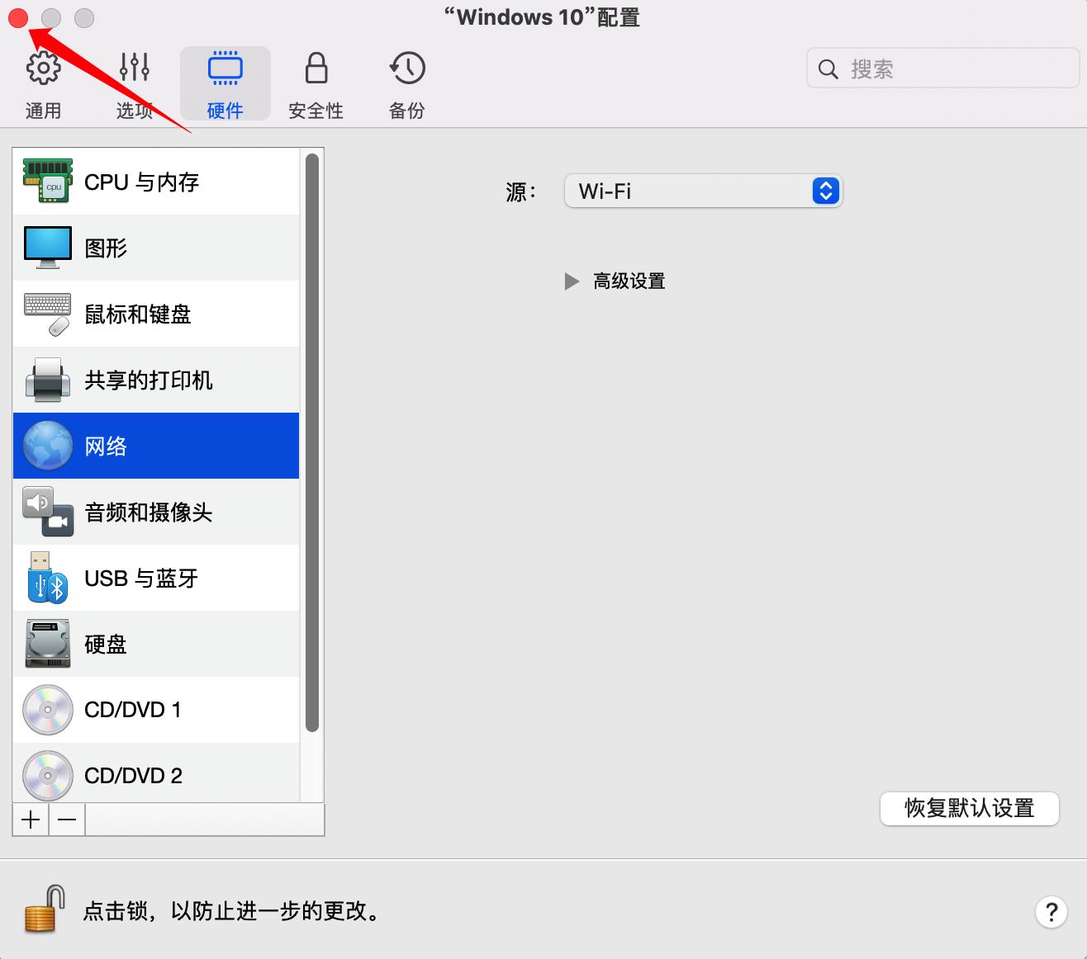Viewport: 1087px width, 959px height.
Task: Add hardware with the plus button
Action: 30,819
